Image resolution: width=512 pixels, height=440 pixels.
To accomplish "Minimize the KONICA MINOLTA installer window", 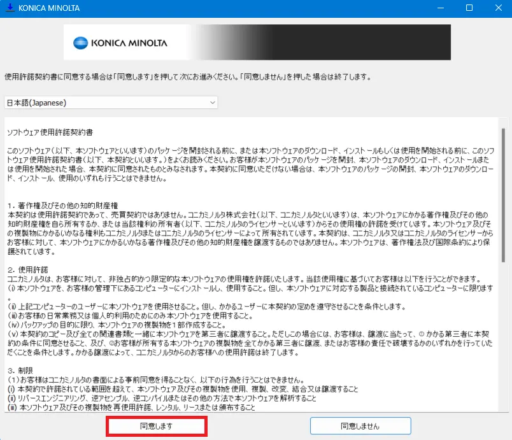I will (439, 8).
